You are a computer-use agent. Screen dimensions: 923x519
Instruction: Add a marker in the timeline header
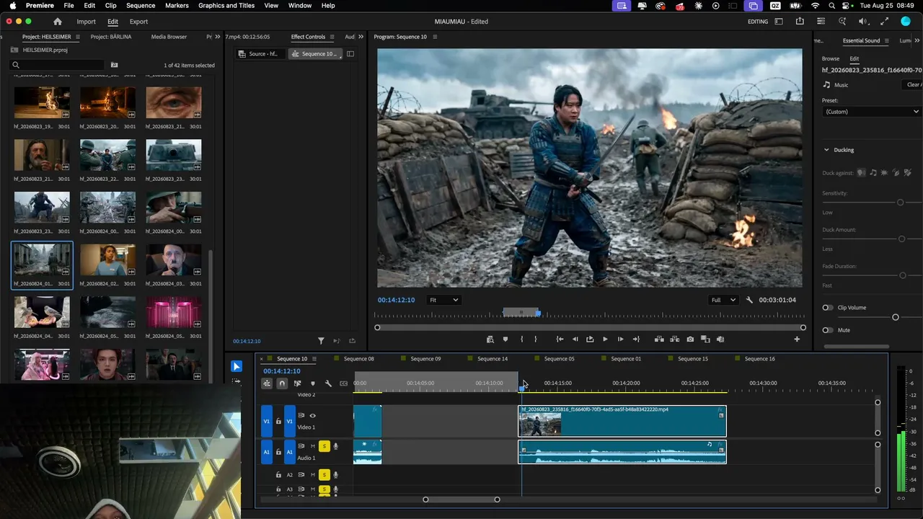click(x=312, y=383)
